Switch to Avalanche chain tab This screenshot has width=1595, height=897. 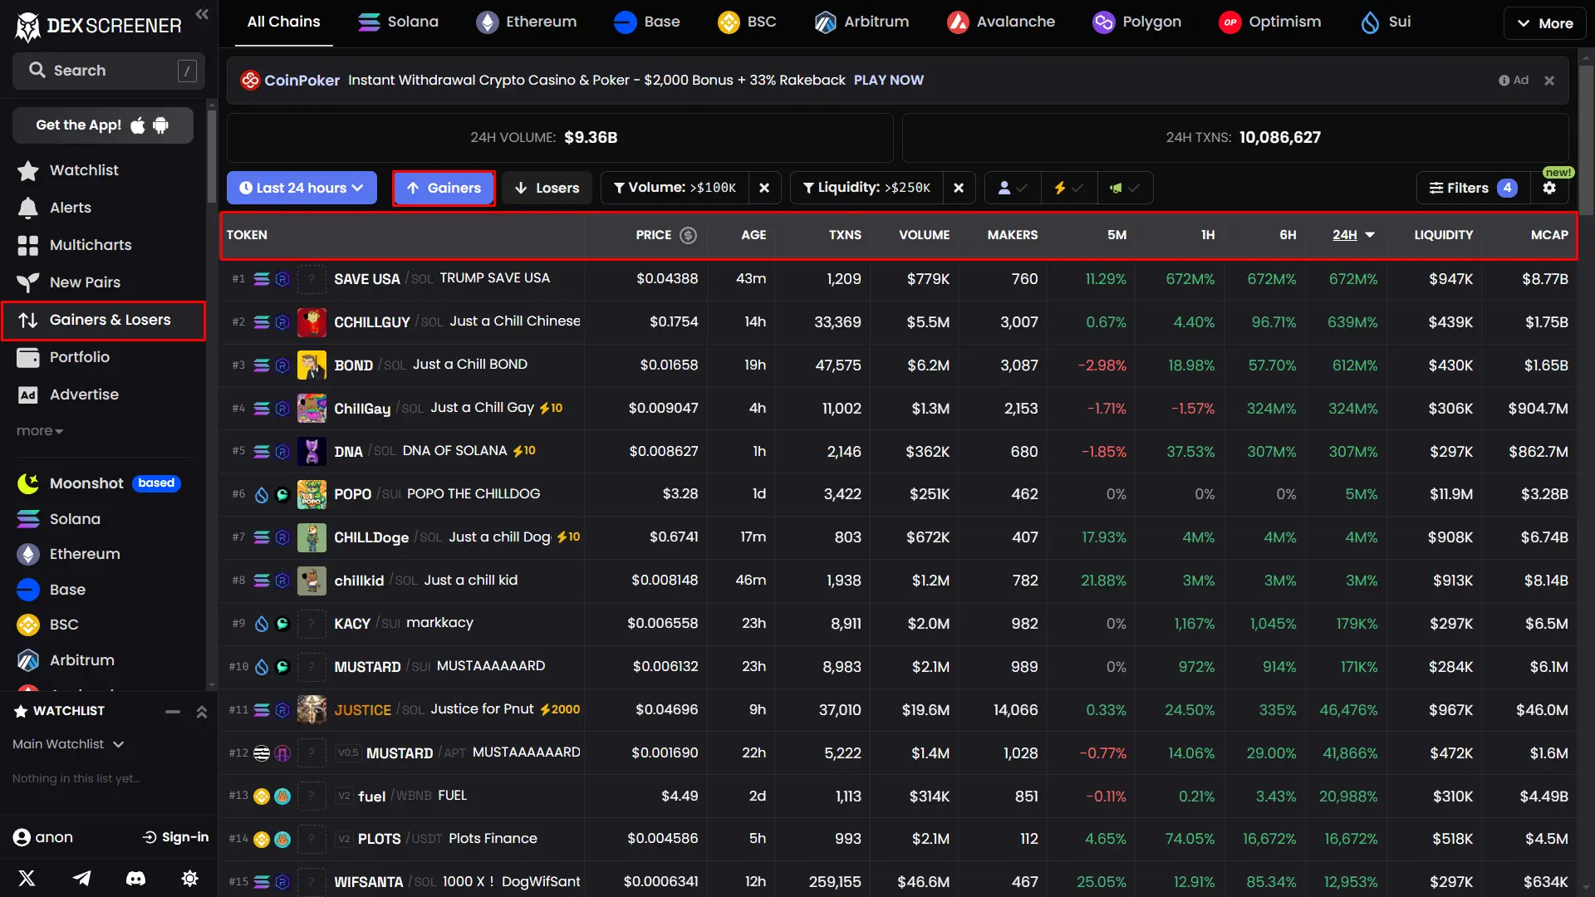[x=1001, y=22]
